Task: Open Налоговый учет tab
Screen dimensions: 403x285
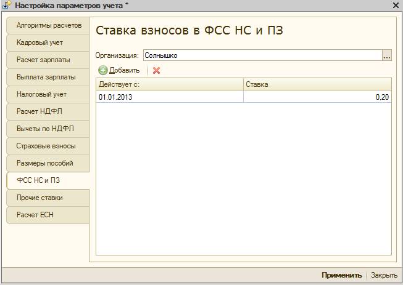Action: 48,94
